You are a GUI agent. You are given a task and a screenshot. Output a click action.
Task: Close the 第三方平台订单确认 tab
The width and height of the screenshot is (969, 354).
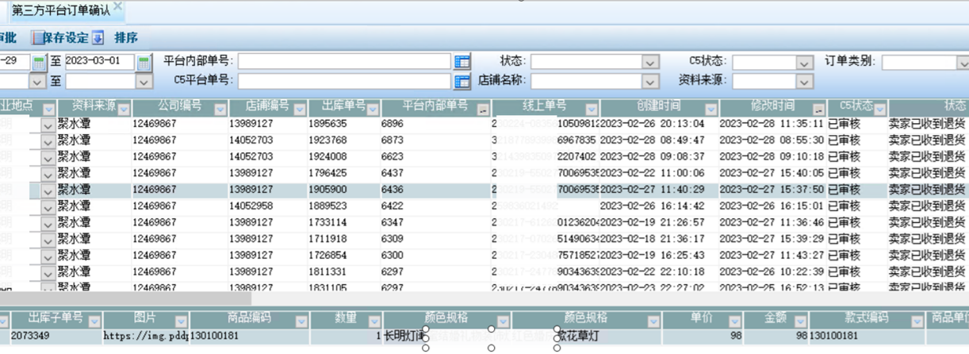point(118,6)
